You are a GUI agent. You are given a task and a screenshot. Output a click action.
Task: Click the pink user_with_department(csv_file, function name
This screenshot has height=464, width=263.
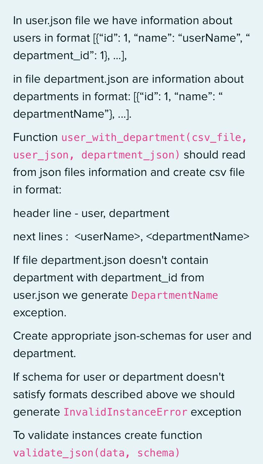(x=154, y=138)
